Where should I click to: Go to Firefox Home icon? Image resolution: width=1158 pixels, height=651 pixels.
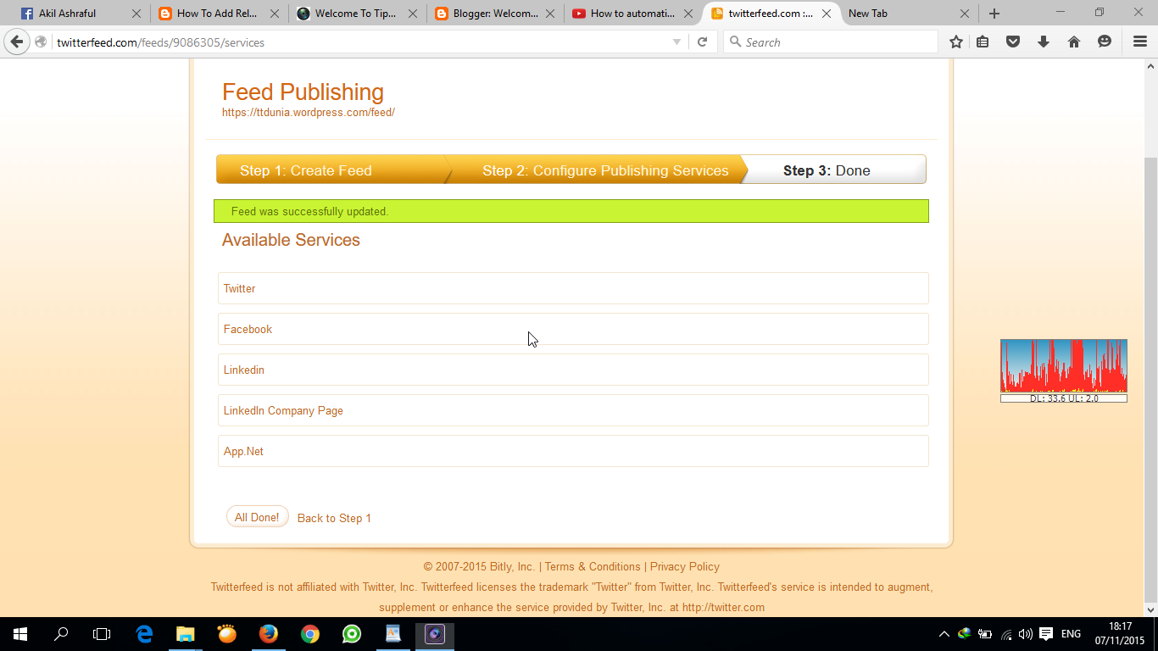click(x=1074, y=42)
